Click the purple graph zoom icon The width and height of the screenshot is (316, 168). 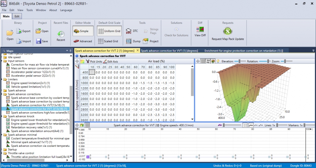(220, 125)
